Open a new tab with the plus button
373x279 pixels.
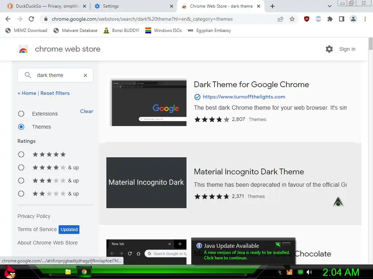(x=272, y=6)
